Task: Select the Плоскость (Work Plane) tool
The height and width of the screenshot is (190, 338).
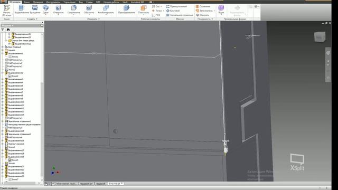Action: point(144,9)
